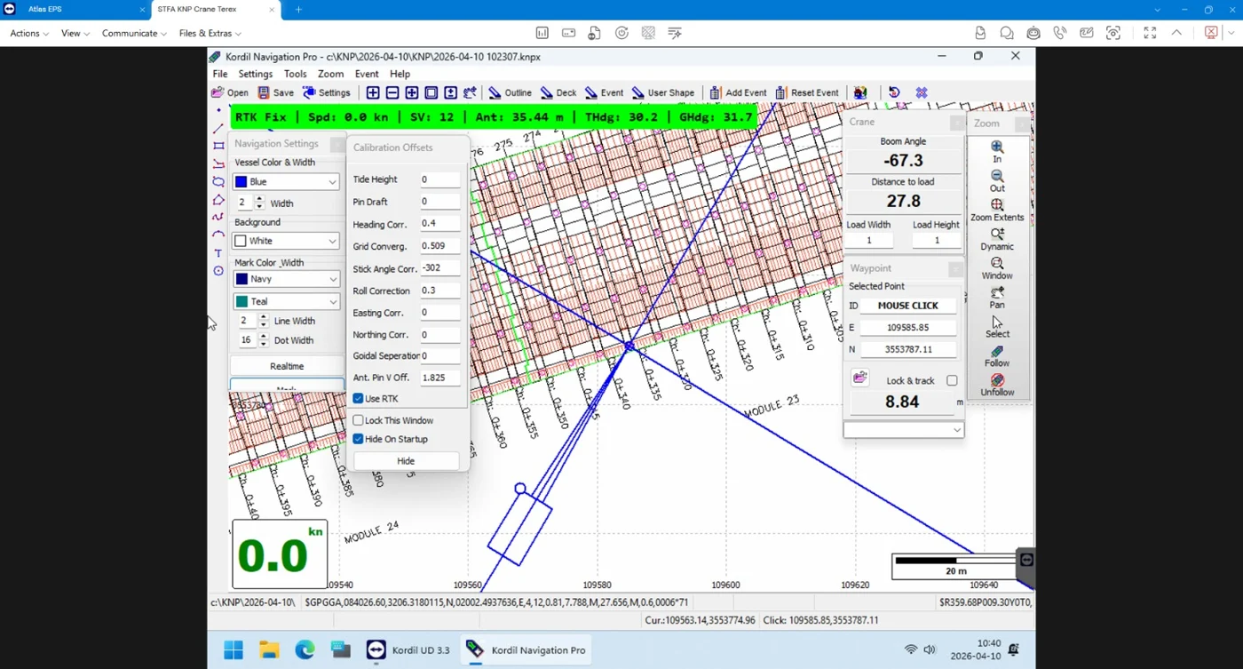Activate Window zoom tool
Image resolution: width=1243 pixels, height=669 pixels.
point(997,264)
